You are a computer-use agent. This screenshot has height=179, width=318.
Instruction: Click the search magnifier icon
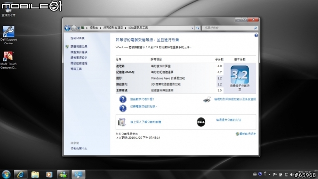(x=255, y=28)
